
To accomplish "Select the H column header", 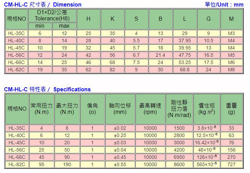I will click(88, 19).
